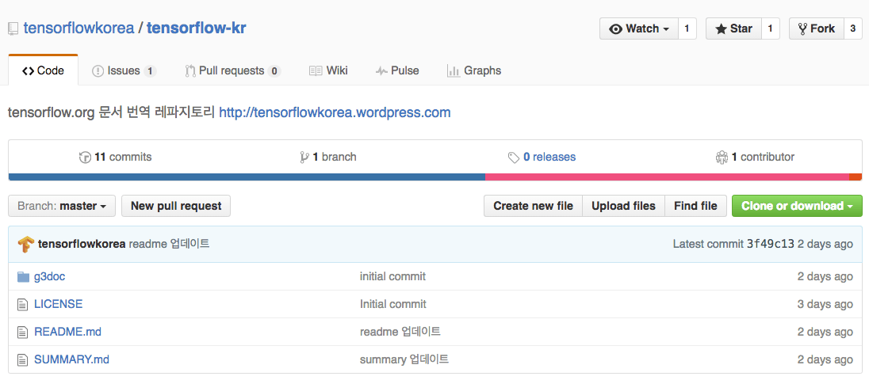Open the g3doc folder
869x380 pixels.
tap(50, 276)
